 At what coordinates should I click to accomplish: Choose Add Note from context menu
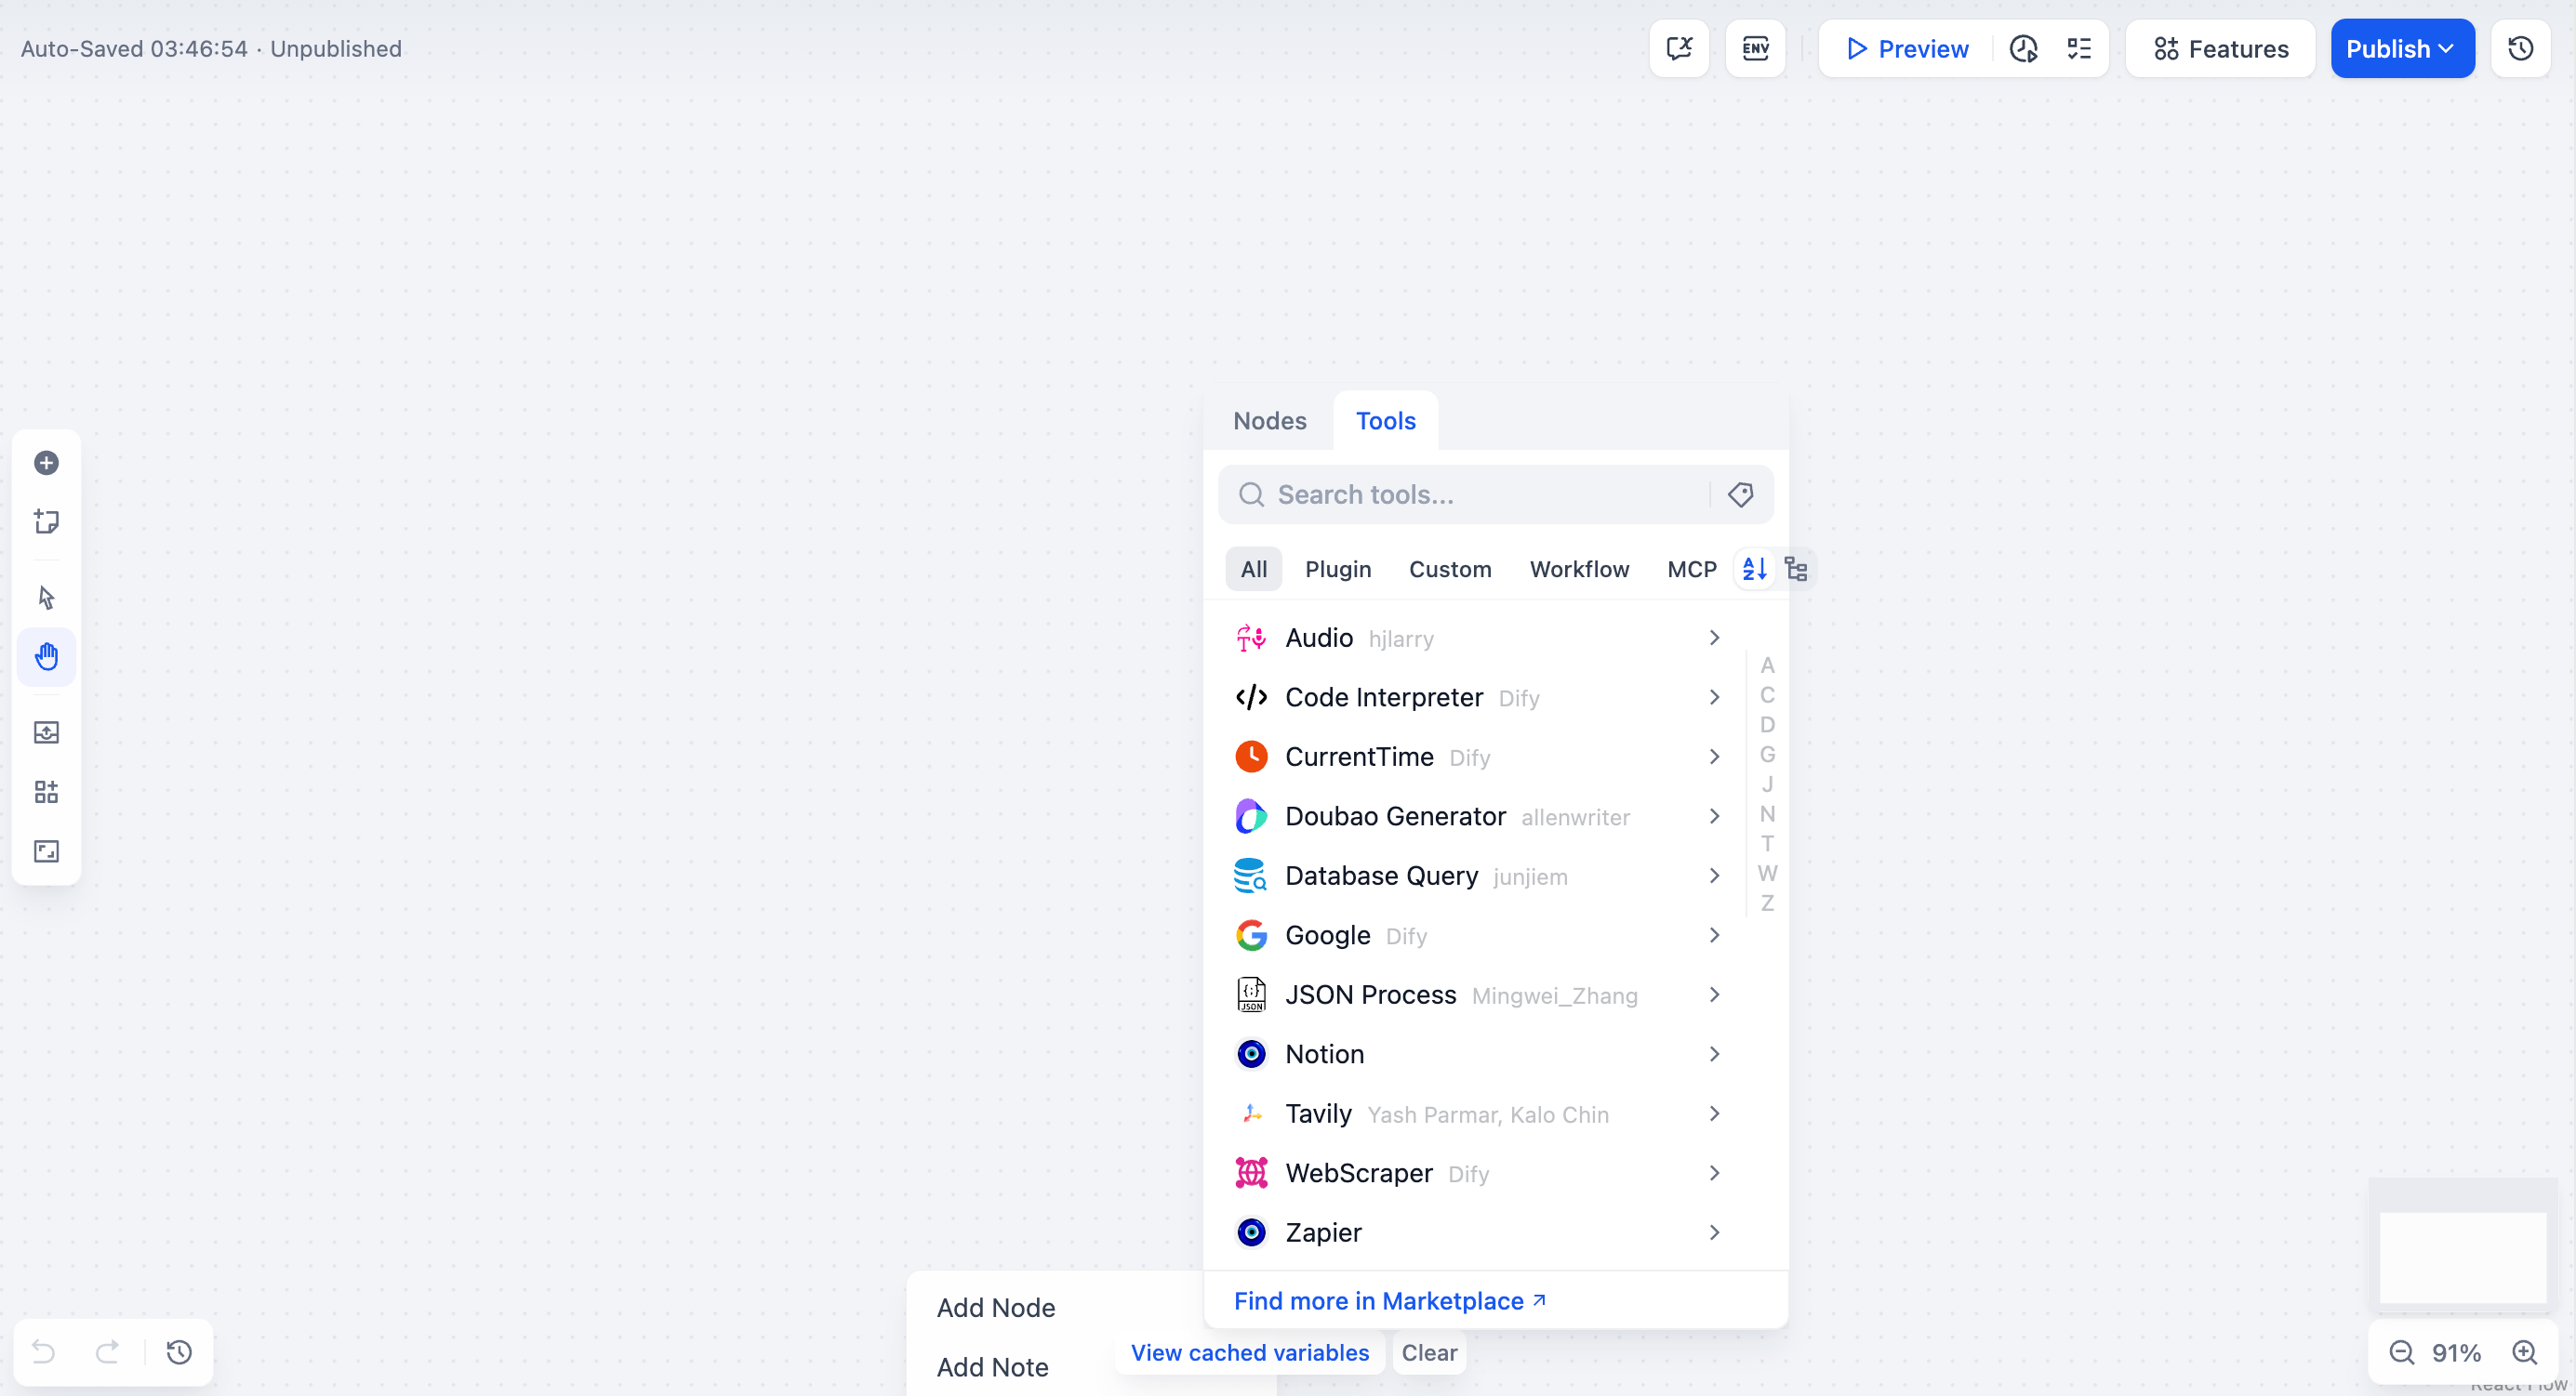(x=992, y=1366)
